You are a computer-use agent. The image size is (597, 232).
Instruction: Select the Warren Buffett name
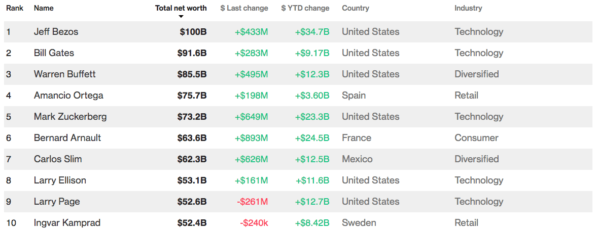(64, 74)
